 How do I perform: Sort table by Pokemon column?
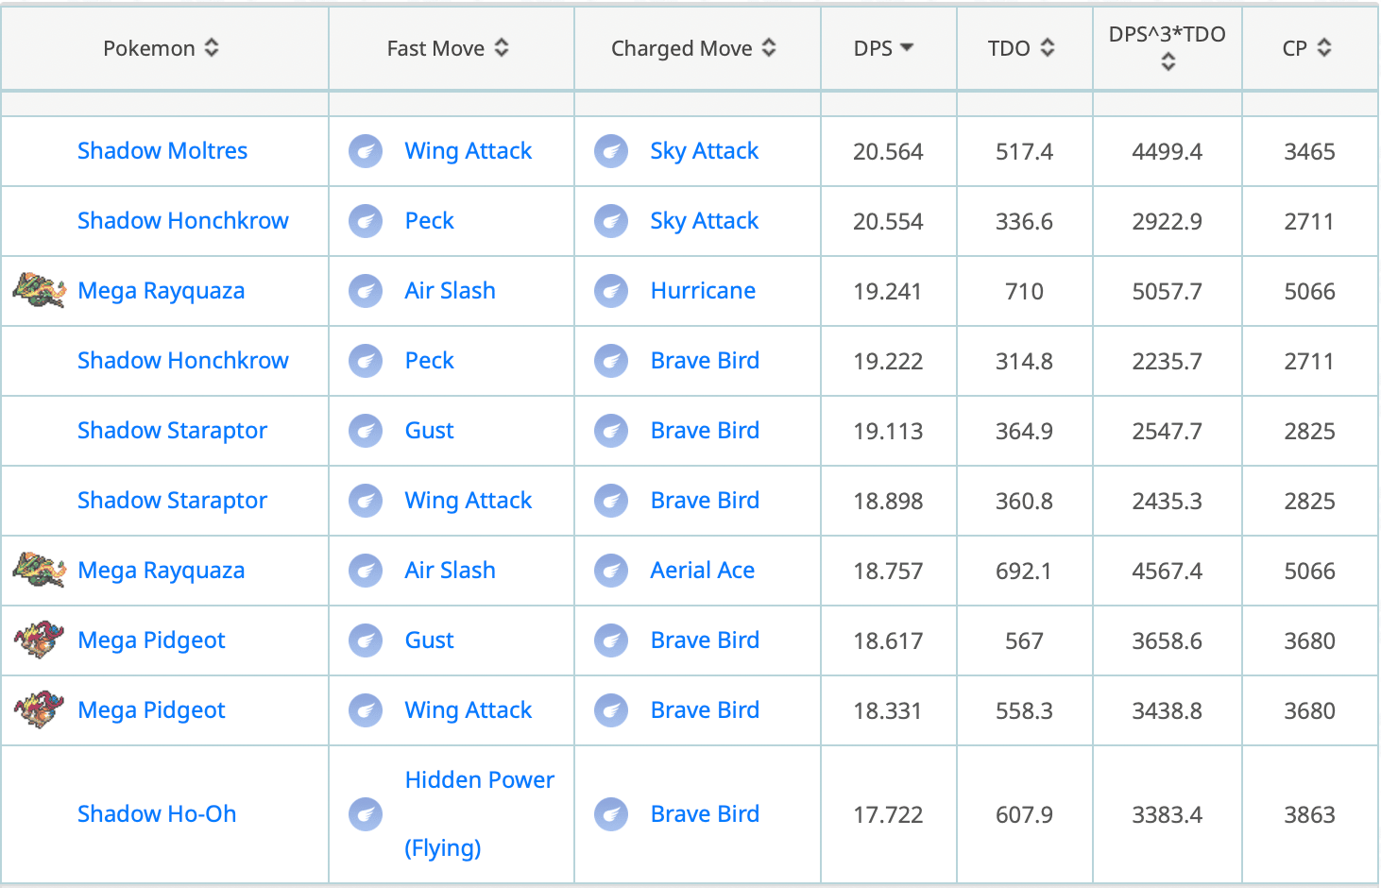162,48
